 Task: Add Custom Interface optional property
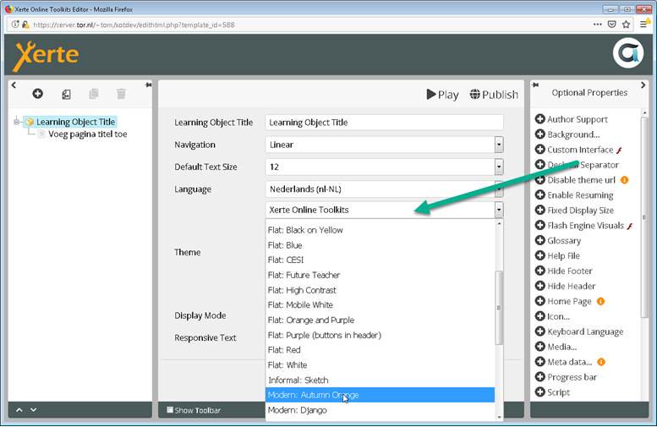click(x=574, y=150)
